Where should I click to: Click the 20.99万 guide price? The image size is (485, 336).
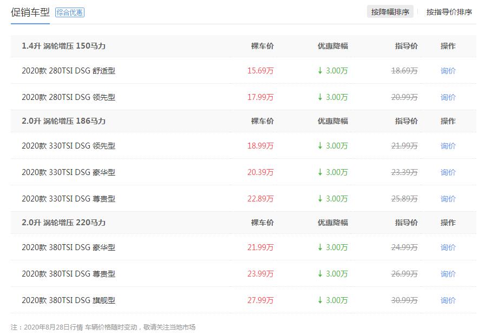pyautogui.click(x=404, y=97)
